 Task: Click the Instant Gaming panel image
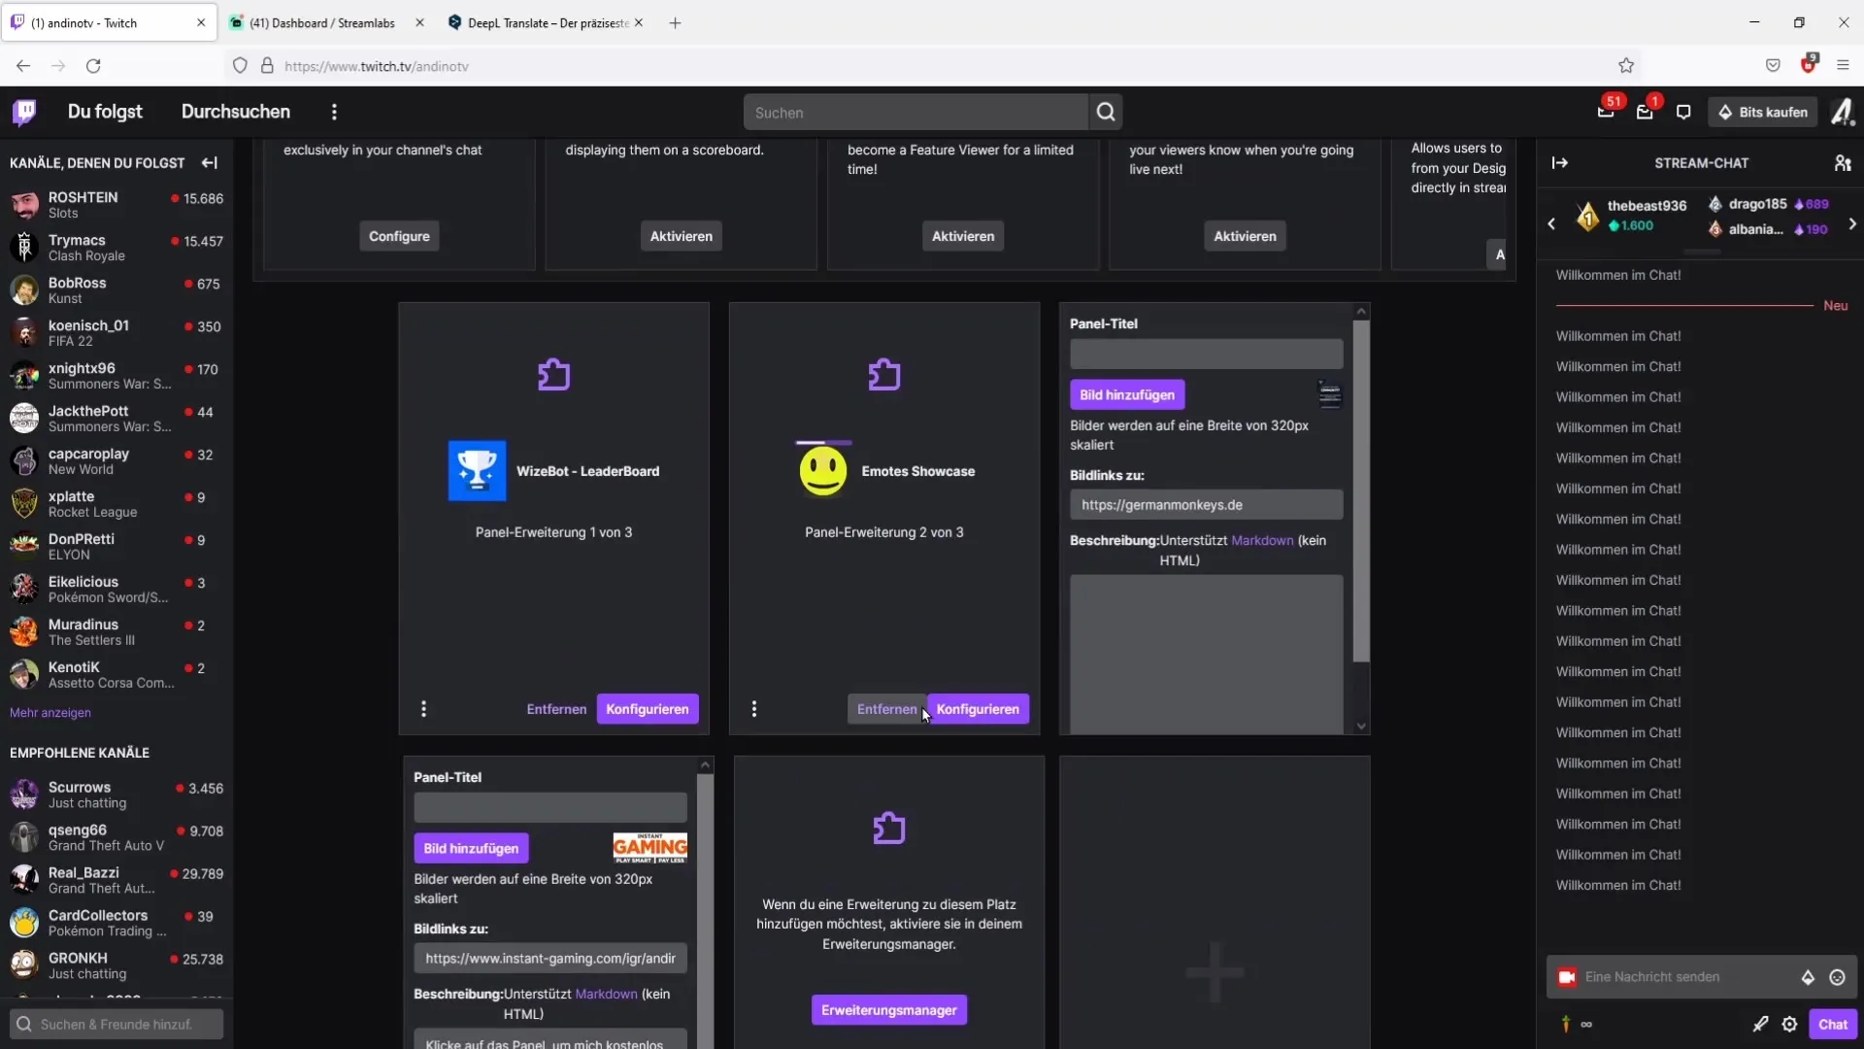point(649,848)
